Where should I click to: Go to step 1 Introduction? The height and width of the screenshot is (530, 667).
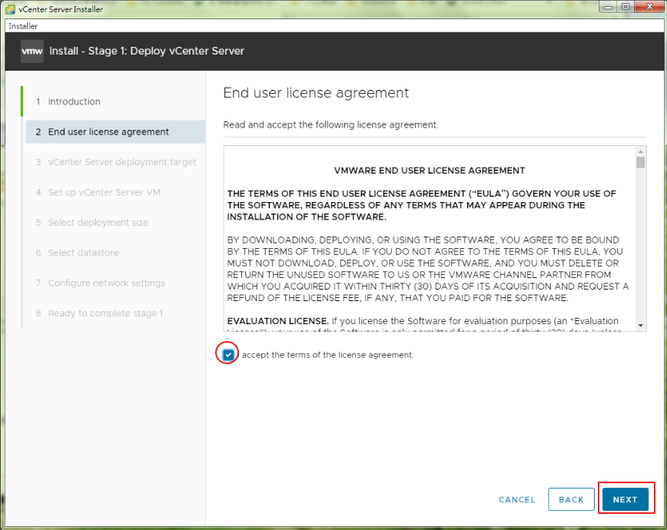tap(68, 101)
